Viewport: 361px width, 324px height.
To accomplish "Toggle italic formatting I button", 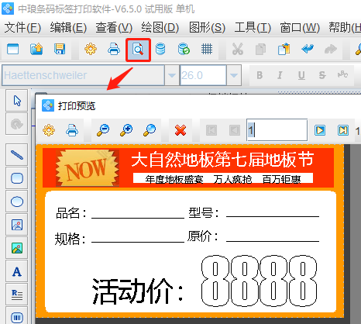I will pyautogui.click(x=280, y=75).
